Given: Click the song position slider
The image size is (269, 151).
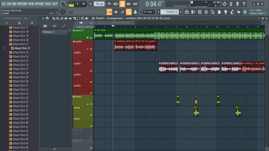Looking at the screenshot, I should click(x=87, y=12).
